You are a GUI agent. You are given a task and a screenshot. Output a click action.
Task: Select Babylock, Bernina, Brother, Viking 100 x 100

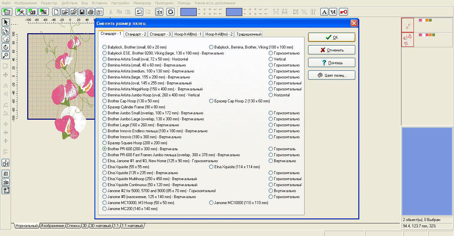(251, 47)
